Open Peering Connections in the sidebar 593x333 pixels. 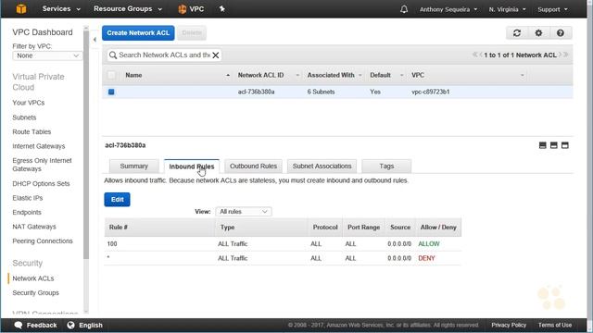coord(43,240)
